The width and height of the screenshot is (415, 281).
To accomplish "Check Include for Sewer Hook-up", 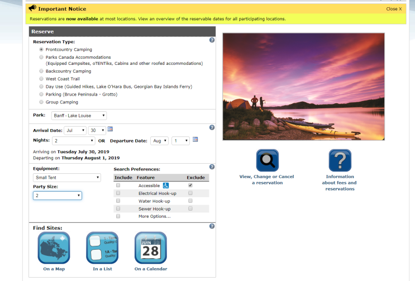I will pyautogui.click(x=118, y=208).
